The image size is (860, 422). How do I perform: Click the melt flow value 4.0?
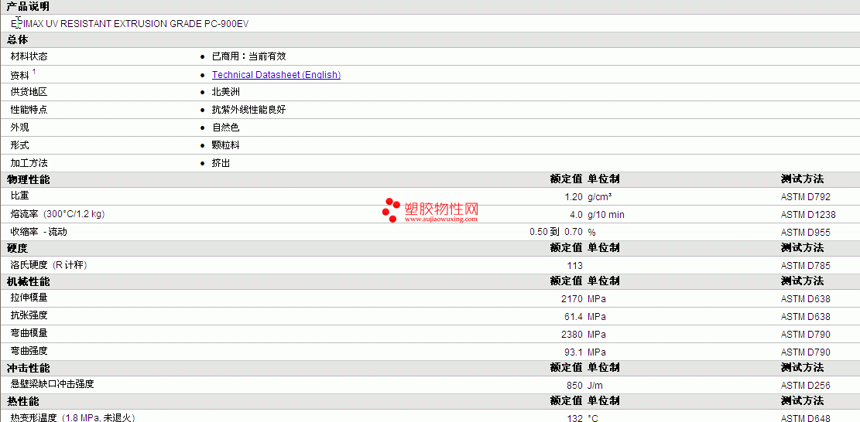point(577,215)
